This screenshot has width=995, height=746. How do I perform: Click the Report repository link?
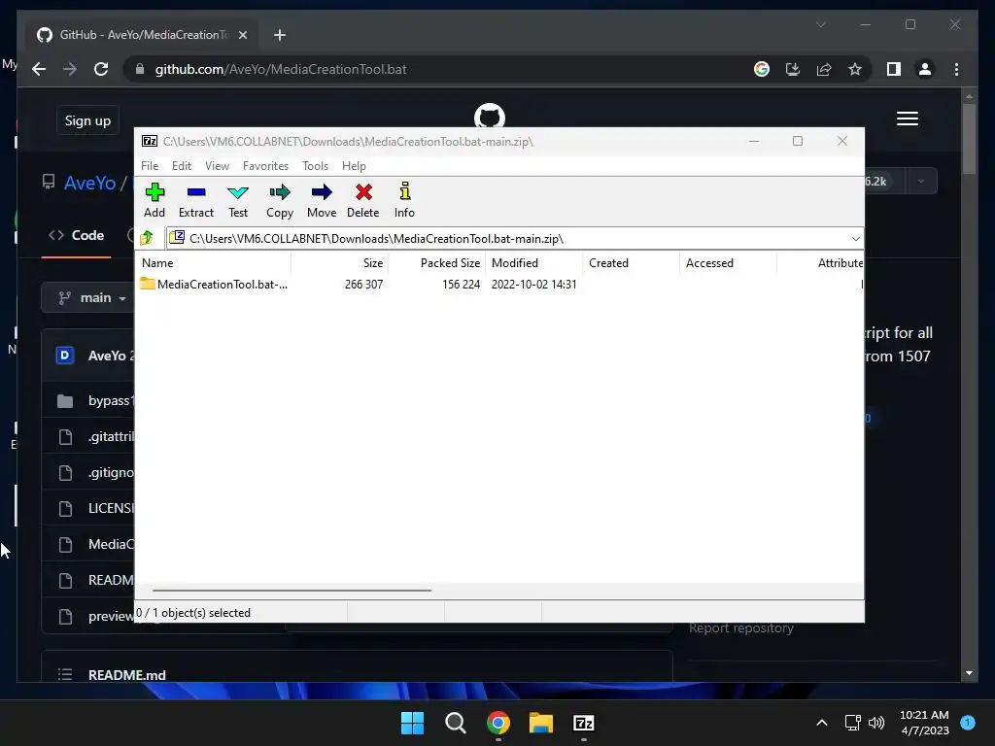[x=741, y=628]
